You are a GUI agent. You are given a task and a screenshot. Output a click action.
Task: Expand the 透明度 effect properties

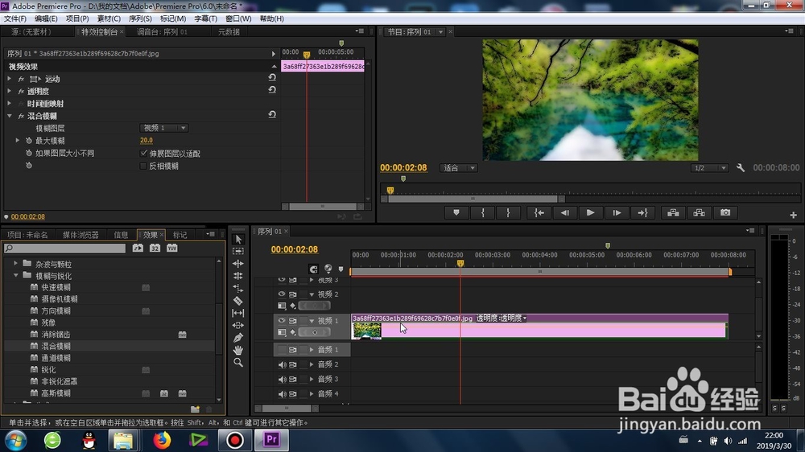tap(9, 91)
